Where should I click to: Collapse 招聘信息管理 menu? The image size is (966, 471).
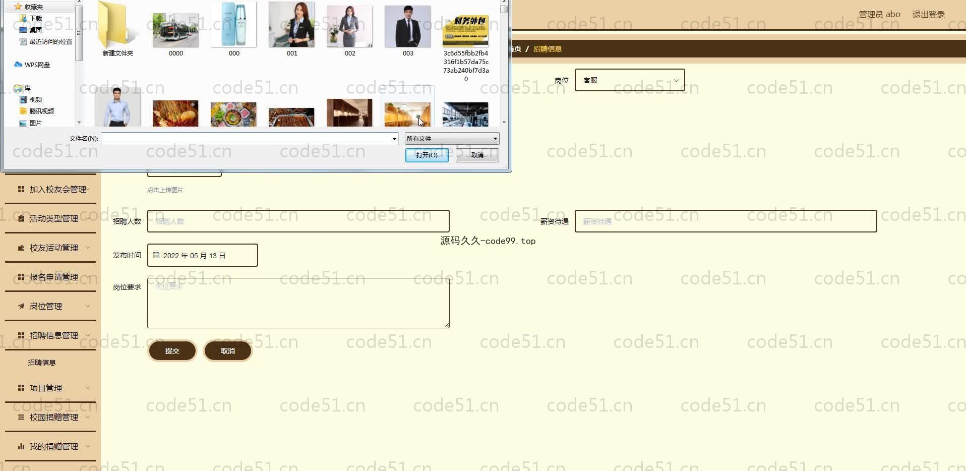(50, 335)
